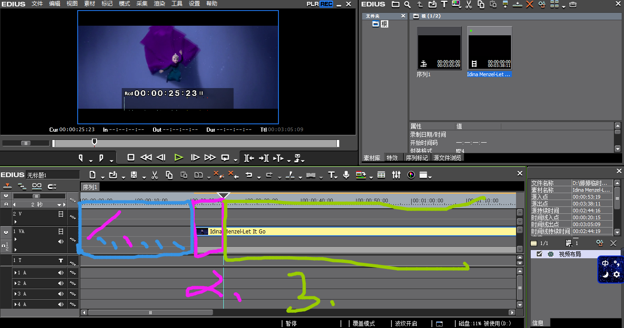This screenshot has width=624, height=328.
Task: Create title with the T tool
Action: [331, 175]
